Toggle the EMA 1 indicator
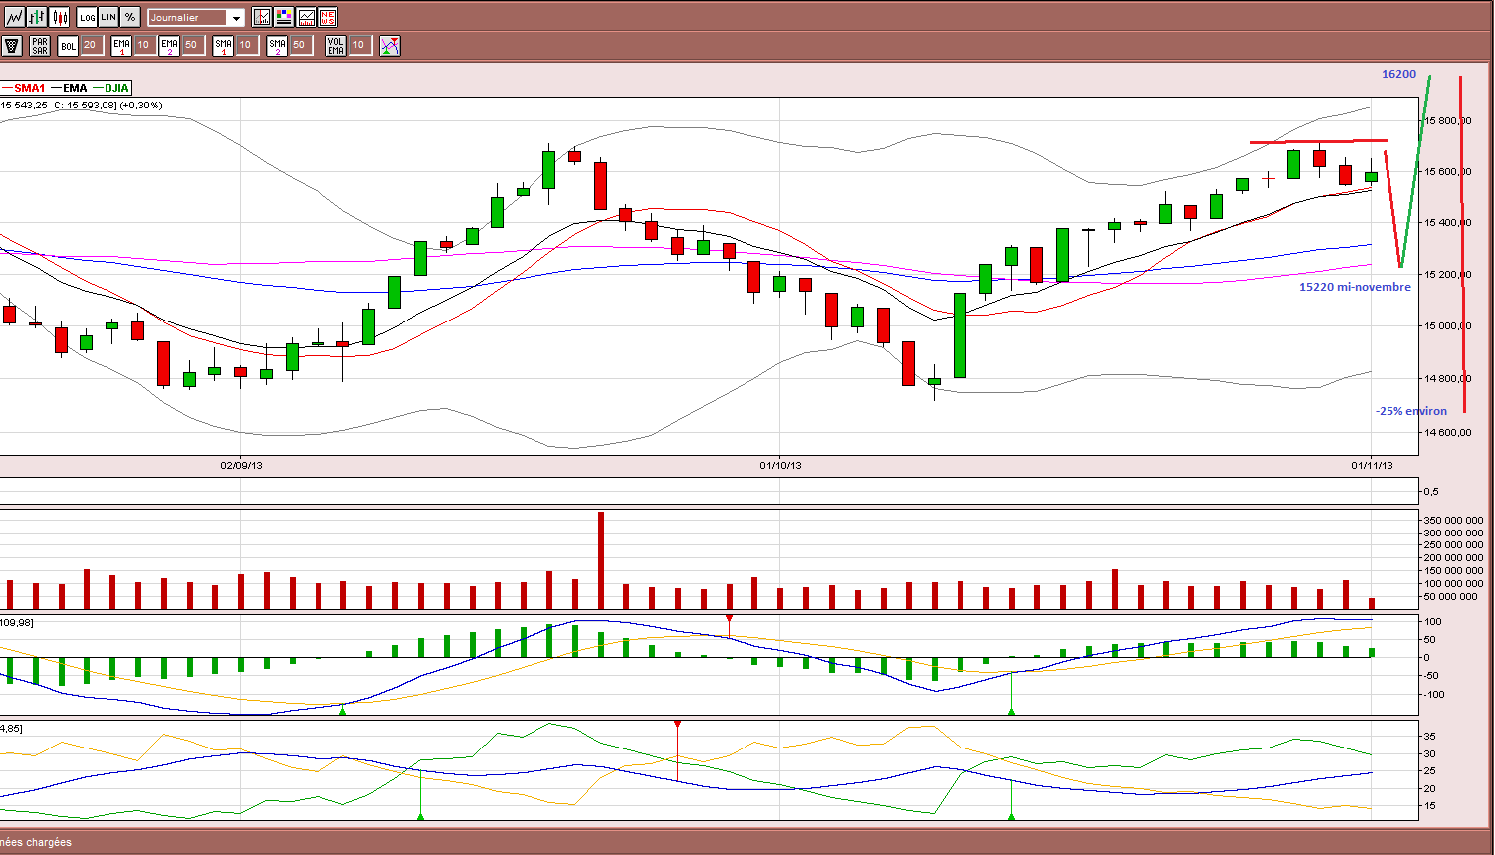The height and width of the screenshot is (855, 1495). pyautogui.click(x=121, y=46)
